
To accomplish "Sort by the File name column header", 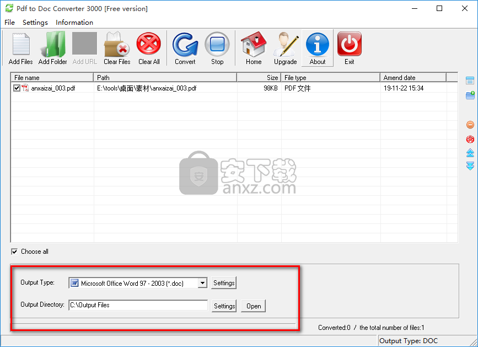I will [x=52, y=77].
